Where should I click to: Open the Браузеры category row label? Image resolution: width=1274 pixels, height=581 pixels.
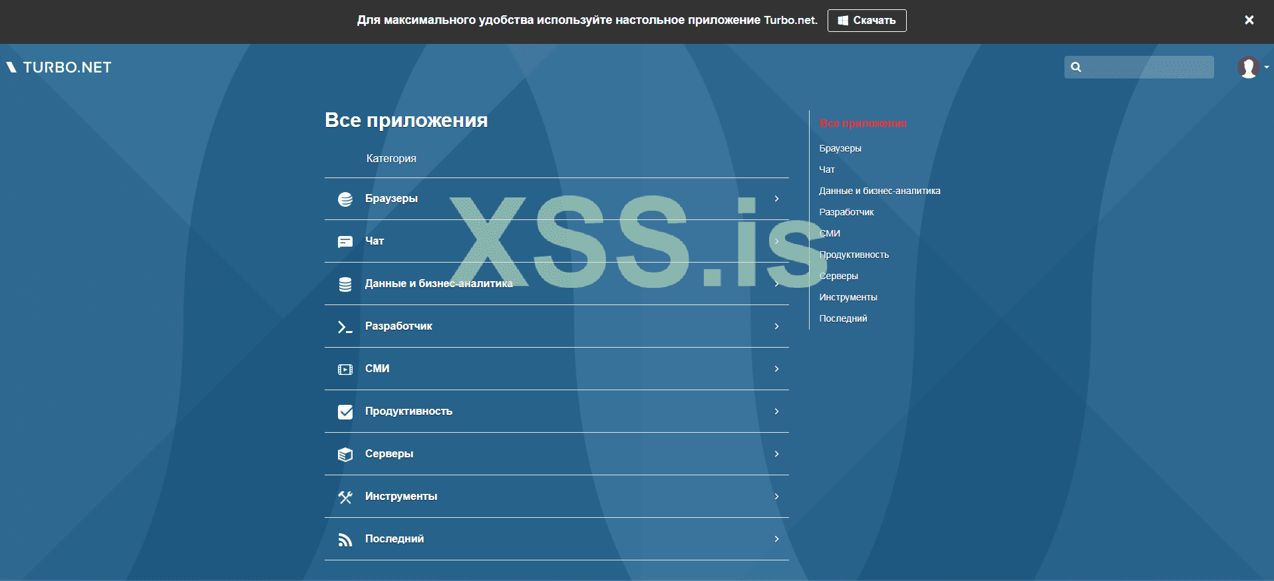point(391,199)
